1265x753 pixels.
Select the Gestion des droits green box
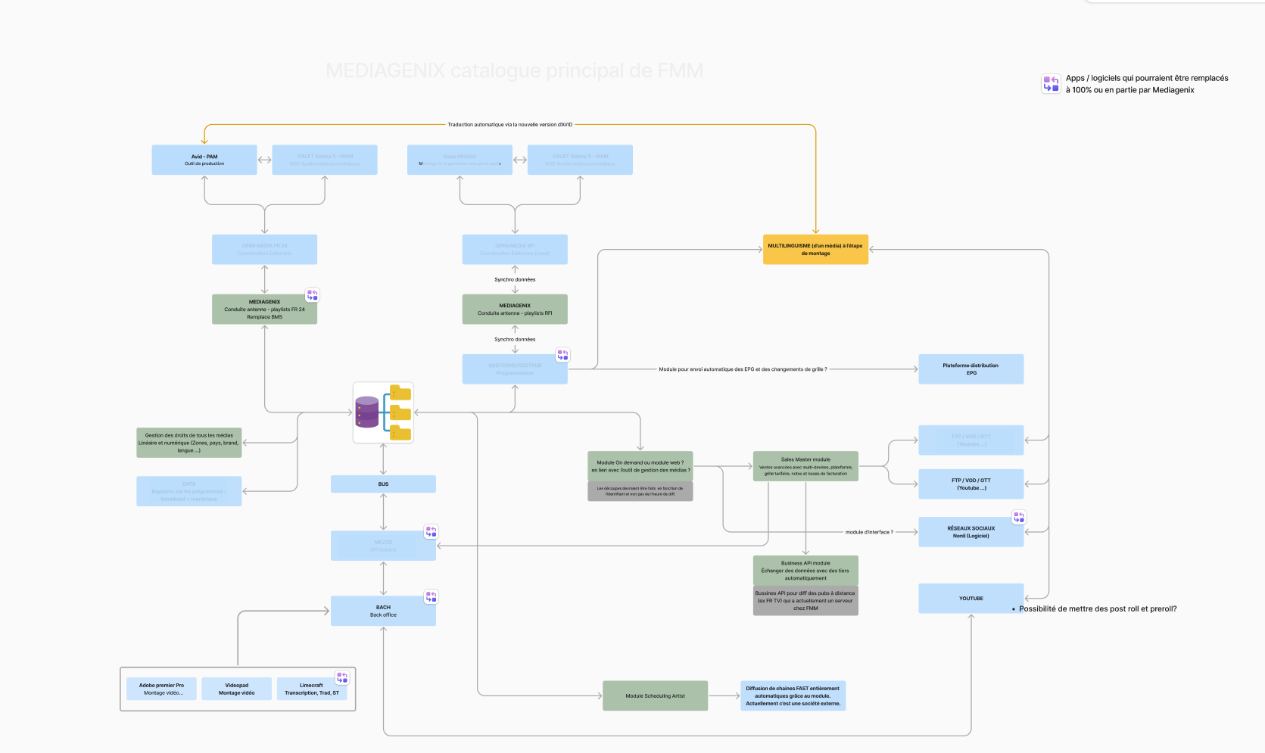coord(189,443)
